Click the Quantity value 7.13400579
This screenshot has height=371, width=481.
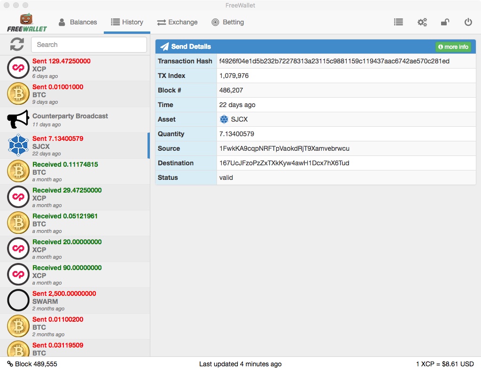point(237,134)
